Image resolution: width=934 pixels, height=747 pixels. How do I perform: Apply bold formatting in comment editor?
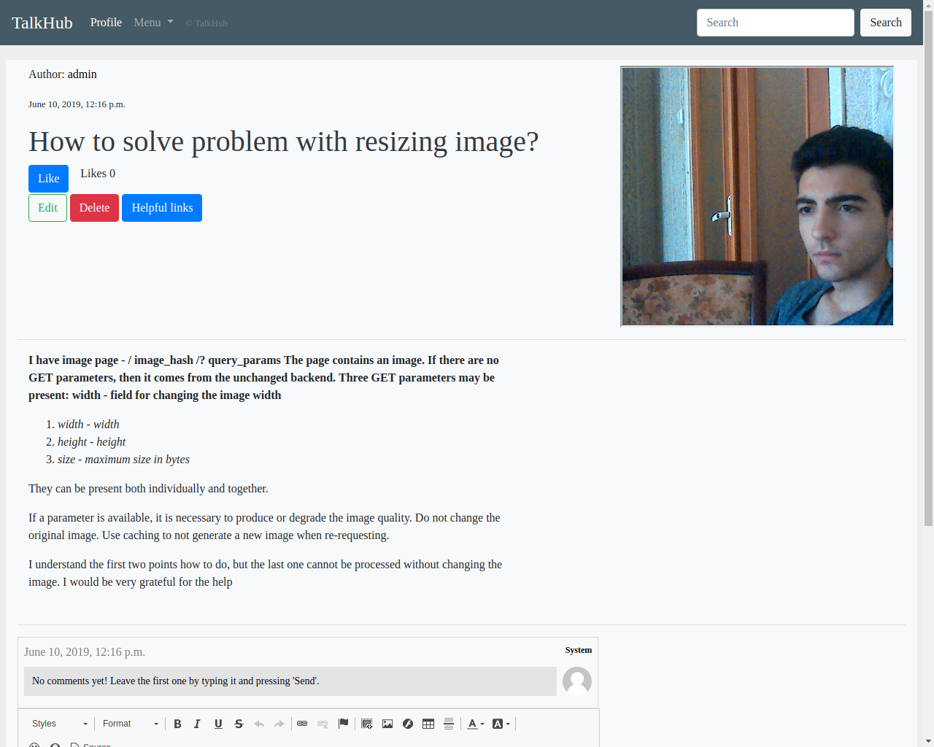(177, 724)
